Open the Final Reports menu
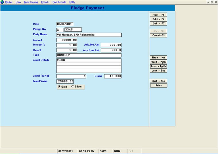This screenshot has width=218, height=154. [59, 2]
